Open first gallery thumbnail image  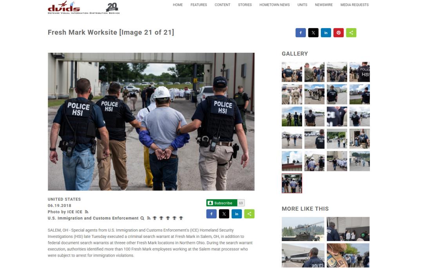point(292,72)
